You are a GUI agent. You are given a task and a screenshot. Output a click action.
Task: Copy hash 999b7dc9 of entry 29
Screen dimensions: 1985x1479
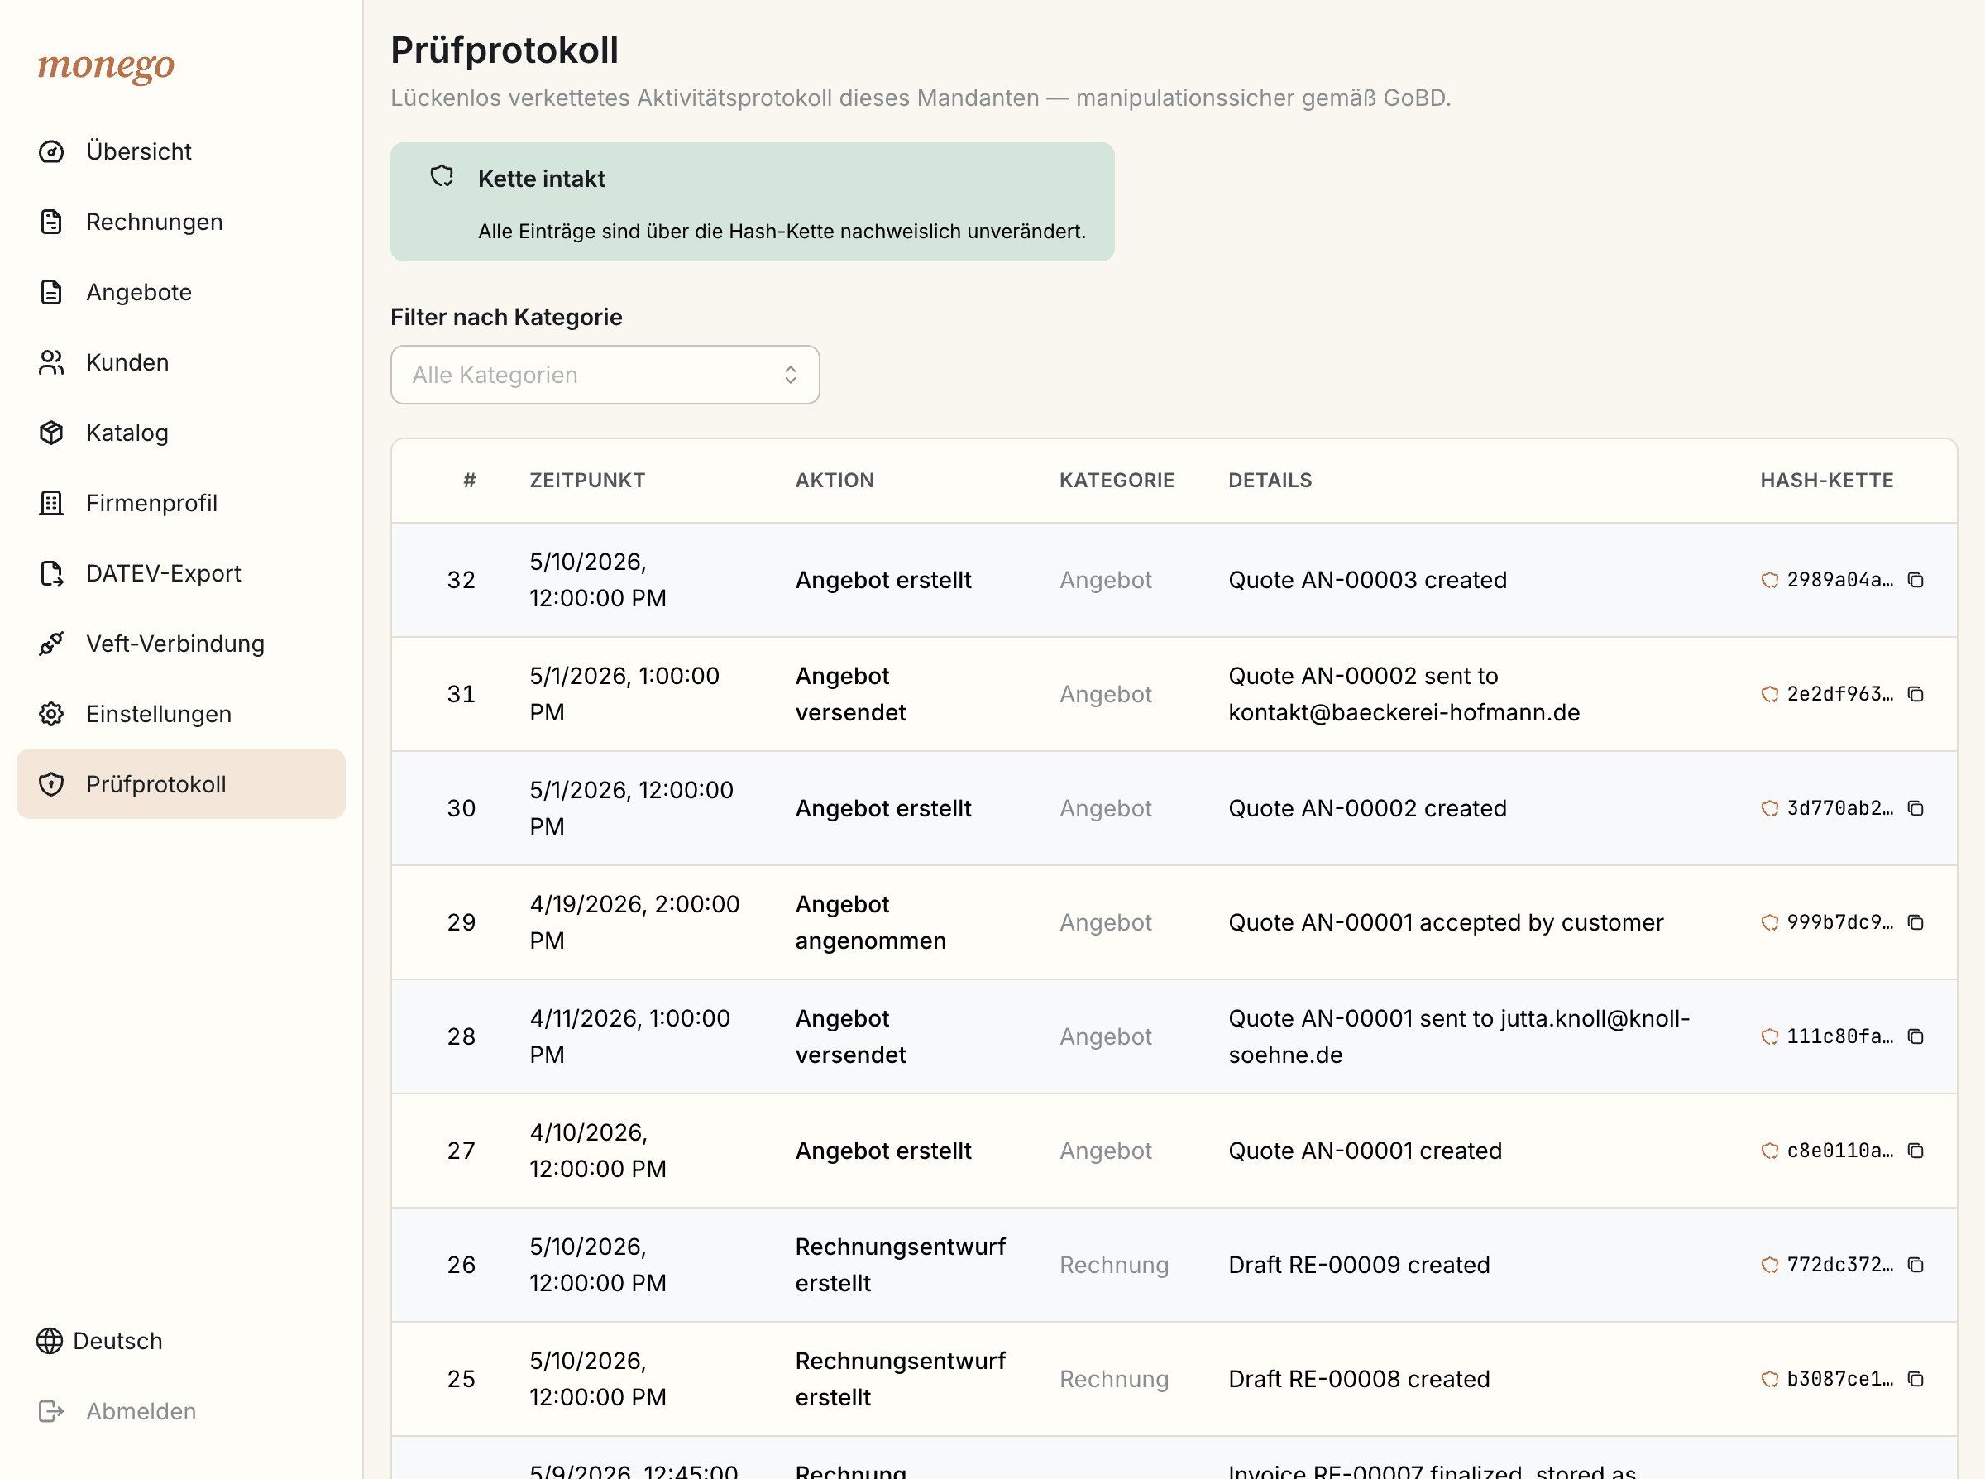pos(1916,922)
